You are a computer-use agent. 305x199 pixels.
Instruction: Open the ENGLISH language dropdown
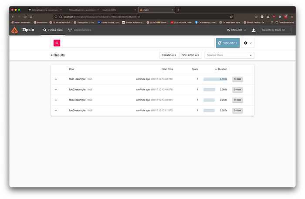[x=236, y=30]
